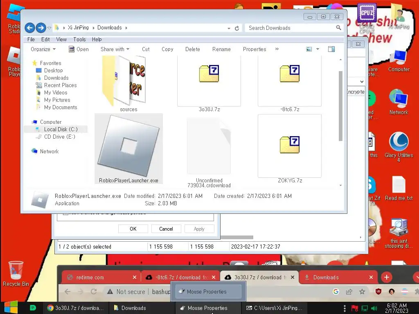Viewport: 419px width, 314px height.
Task: Change view with the views icon
Action: coord(309,49)
